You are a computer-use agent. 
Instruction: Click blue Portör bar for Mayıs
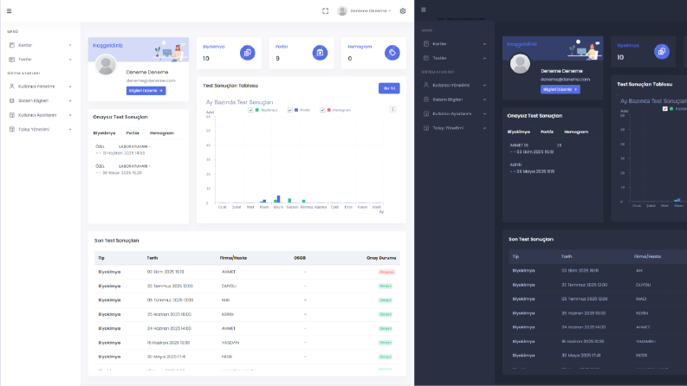[279, 199]
